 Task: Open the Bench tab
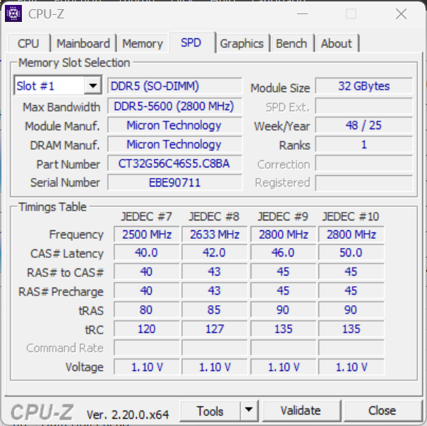(x=291, y=43)
